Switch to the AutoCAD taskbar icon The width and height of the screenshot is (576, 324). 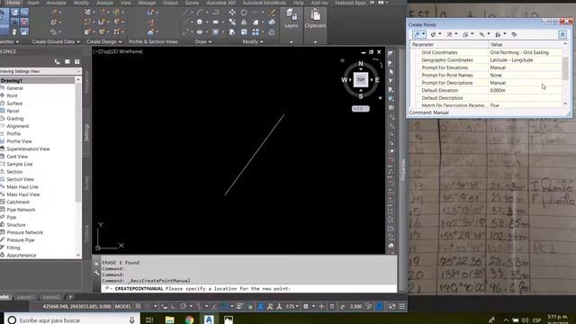click(x=209, y=320)
